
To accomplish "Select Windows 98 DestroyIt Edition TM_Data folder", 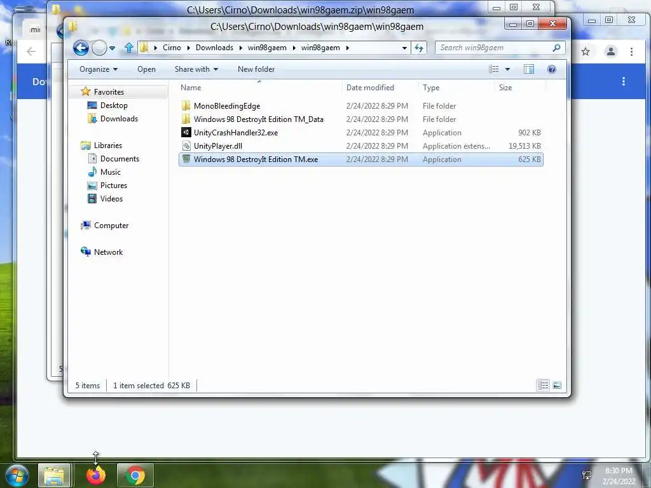I will coord(258,119).
